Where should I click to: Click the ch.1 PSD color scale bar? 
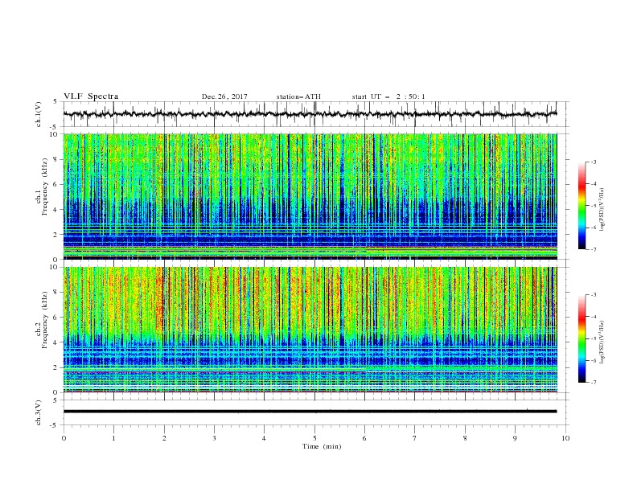(x=582, y=206)
